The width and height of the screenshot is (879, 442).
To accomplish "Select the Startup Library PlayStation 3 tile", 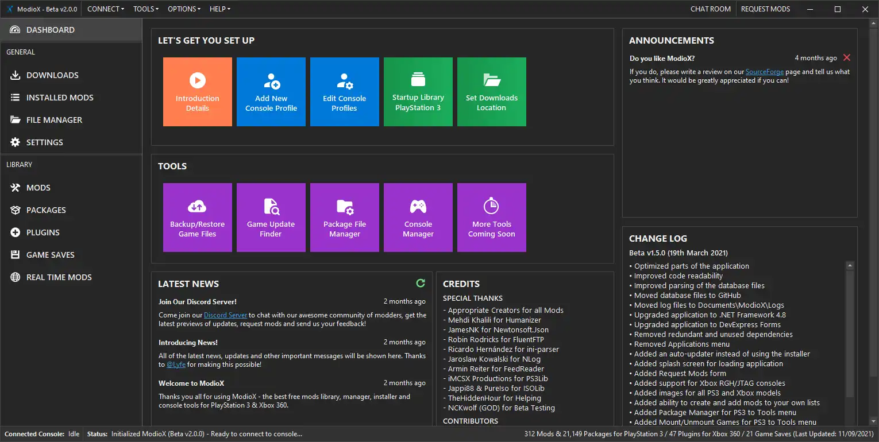I will 418,92.
